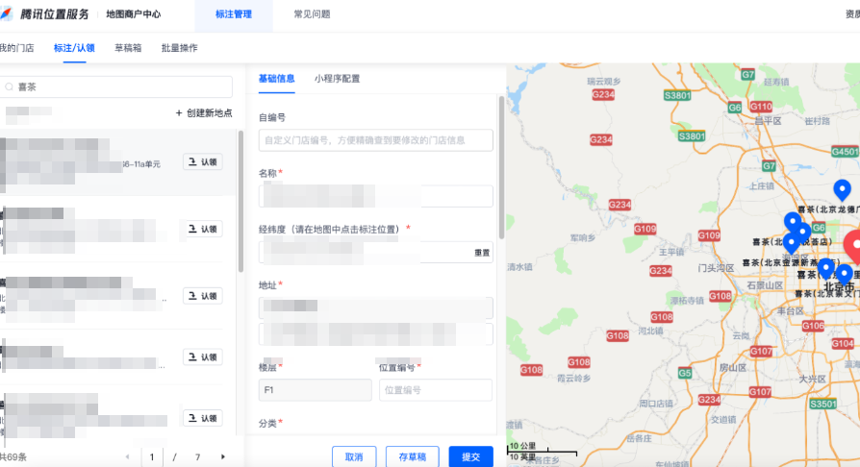860x467 pixels.
Task: Click the 门头沟区 label on the map
Action: coord(716,268)
